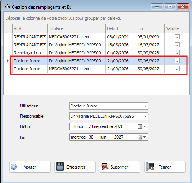This screenshot has width=192, height=183.
Task: Sort by the RFA column header
Action: 30,28
